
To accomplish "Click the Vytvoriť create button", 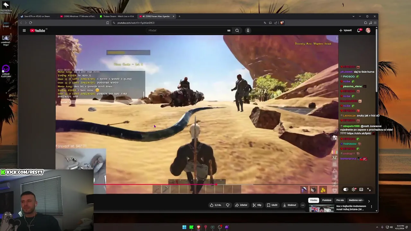I will point(345,30).
